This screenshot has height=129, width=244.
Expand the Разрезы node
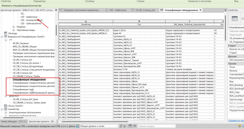pyautogui.click(x=14, y=27)
